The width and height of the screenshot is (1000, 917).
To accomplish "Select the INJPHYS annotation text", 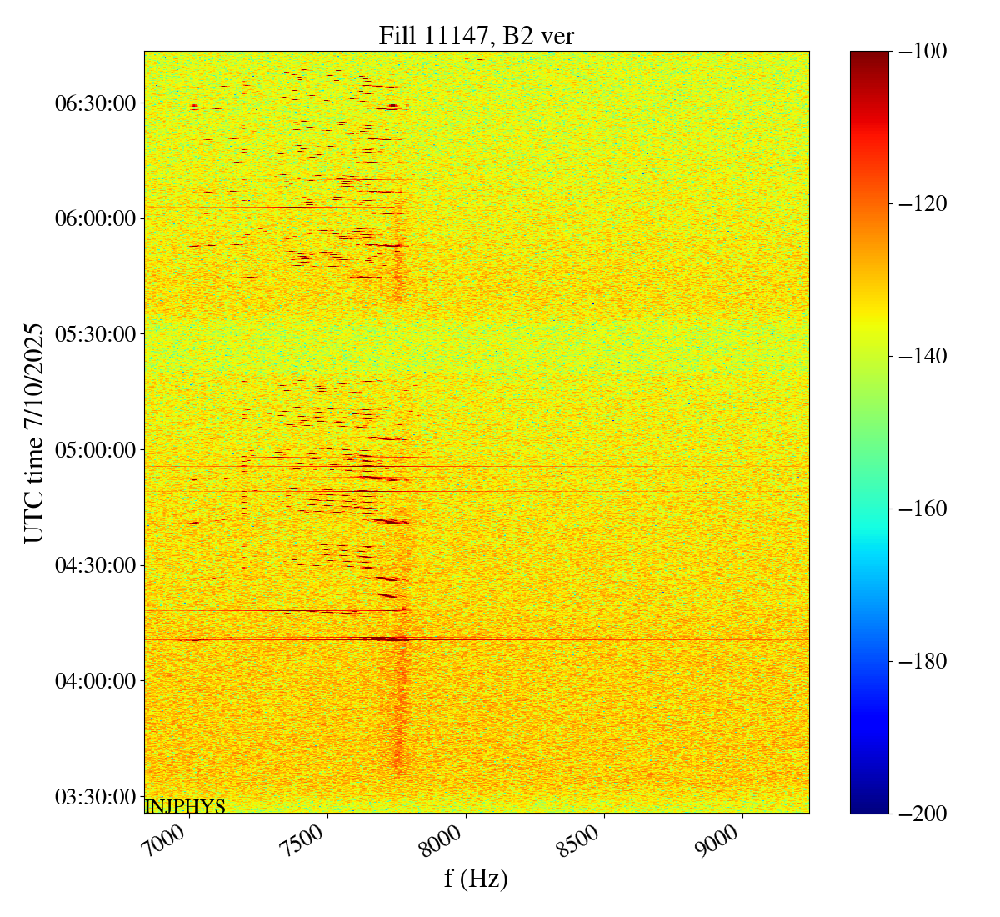I will point(185,806).
